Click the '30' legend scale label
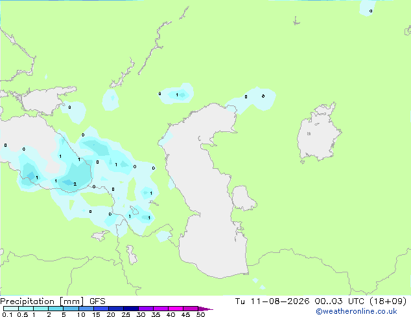 coord(141,314)
